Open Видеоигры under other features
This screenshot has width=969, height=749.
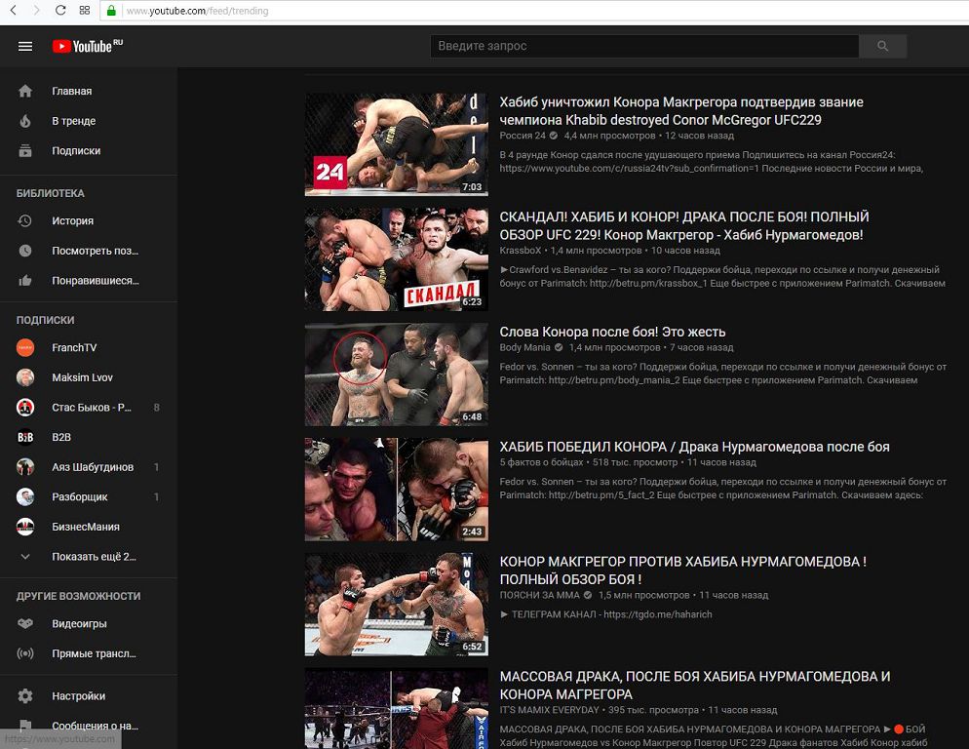point(89,623)
